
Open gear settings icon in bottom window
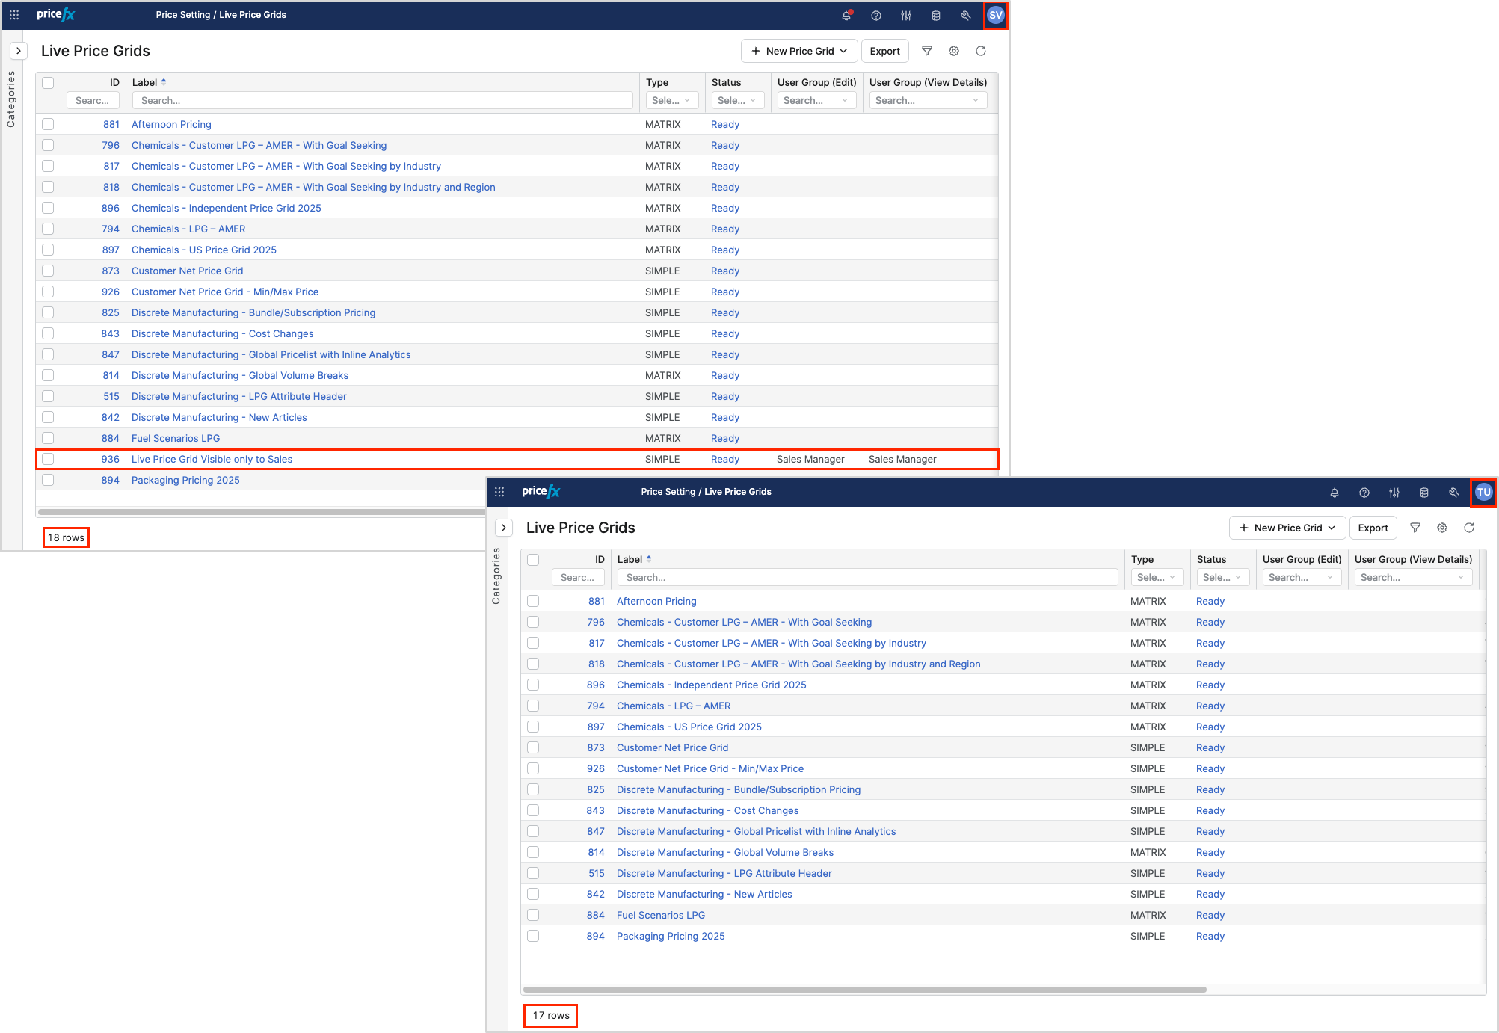point(1442,528)
